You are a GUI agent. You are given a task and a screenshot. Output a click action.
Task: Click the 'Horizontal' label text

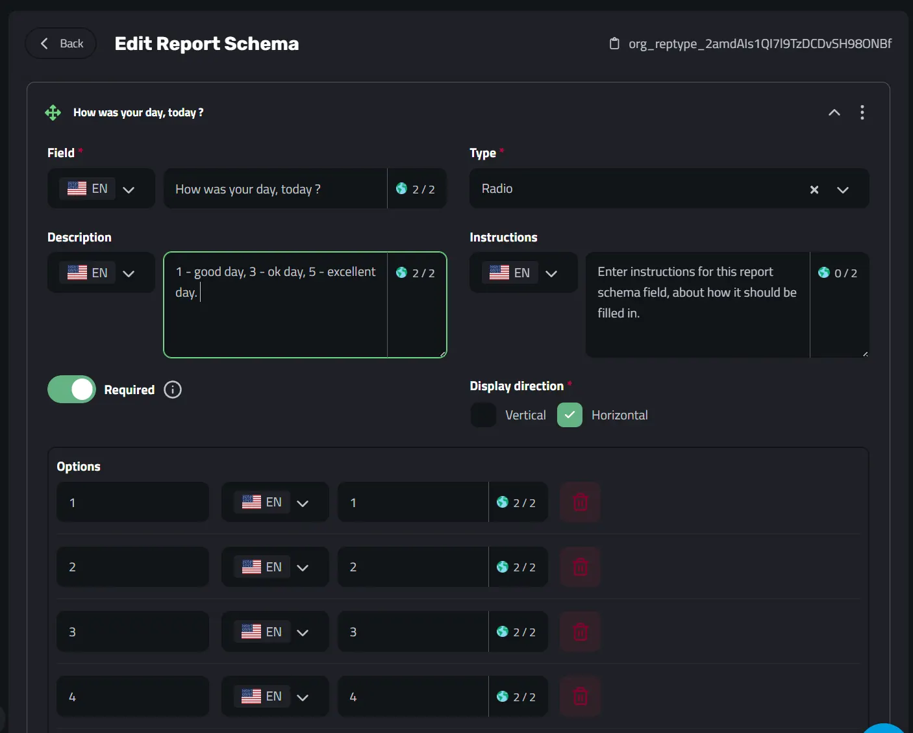(x=619, y=415)
